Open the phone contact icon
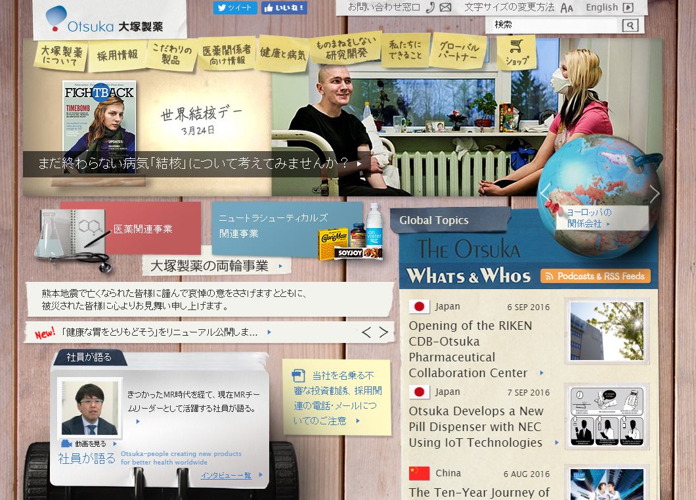Screen dimensions: 696x500 tap(429, 7)
